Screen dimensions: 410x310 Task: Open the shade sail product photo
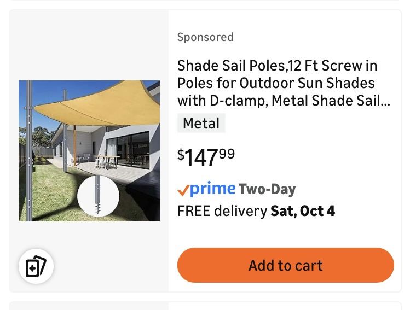pos(89,150)
